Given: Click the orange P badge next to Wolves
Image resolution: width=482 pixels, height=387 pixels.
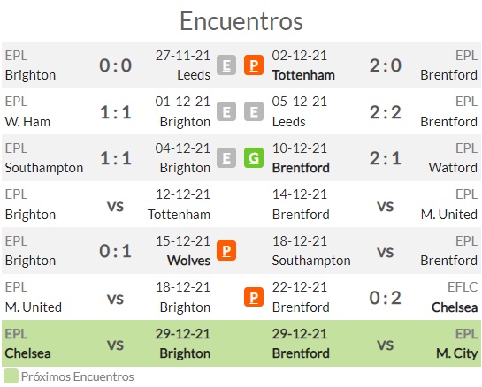Looking at the screenshot, I should (x=226, y=251).
